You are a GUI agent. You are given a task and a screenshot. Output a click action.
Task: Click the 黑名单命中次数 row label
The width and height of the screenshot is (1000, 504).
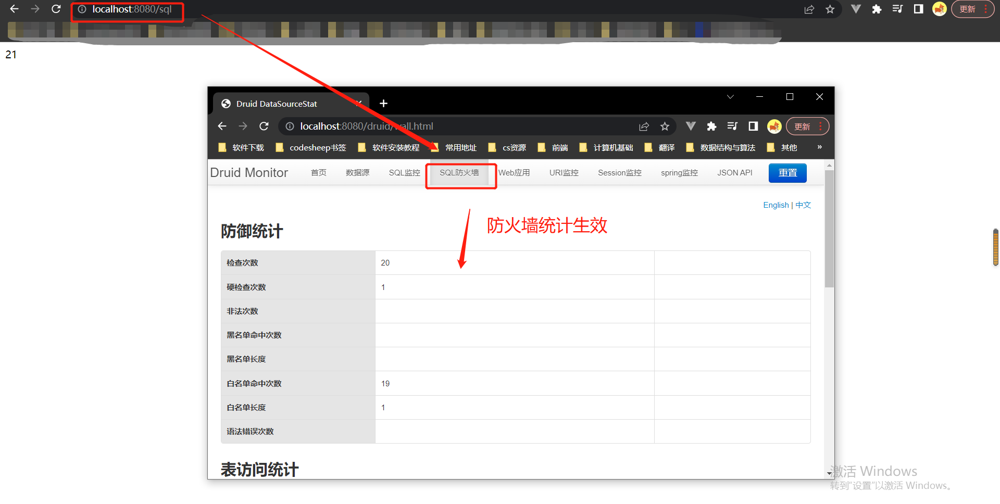click(x=254, y=335)
